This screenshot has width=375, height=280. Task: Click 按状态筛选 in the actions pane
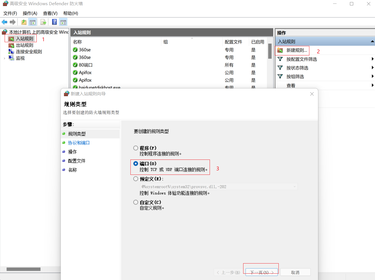click(297, 68)
